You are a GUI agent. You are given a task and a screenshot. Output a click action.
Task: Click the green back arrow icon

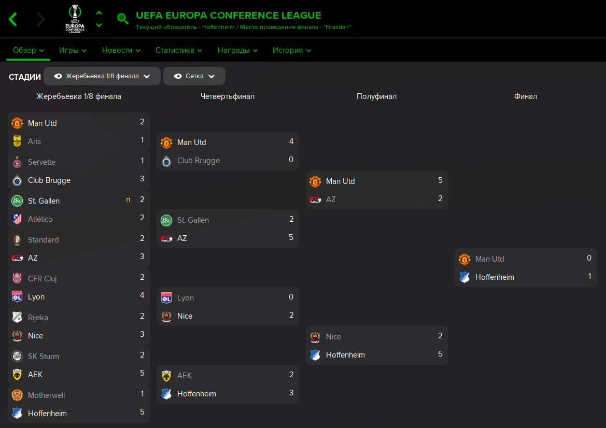coord(13,19)
